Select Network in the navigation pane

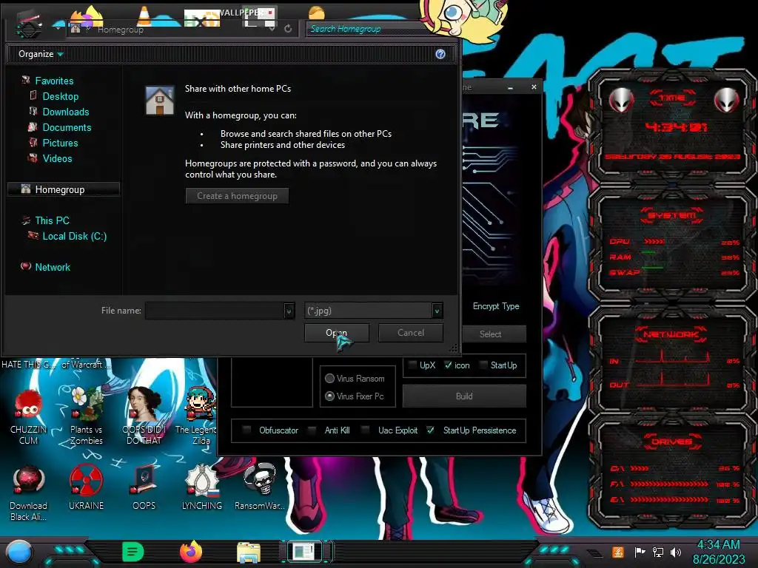coord(53,267)
